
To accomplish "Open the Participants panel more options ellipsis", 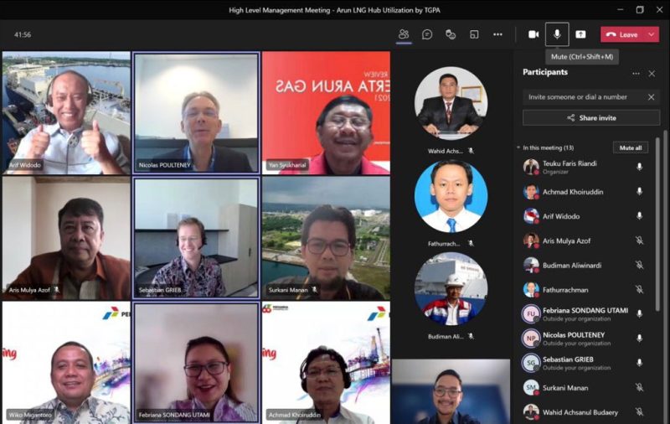I will coord(636,74).
